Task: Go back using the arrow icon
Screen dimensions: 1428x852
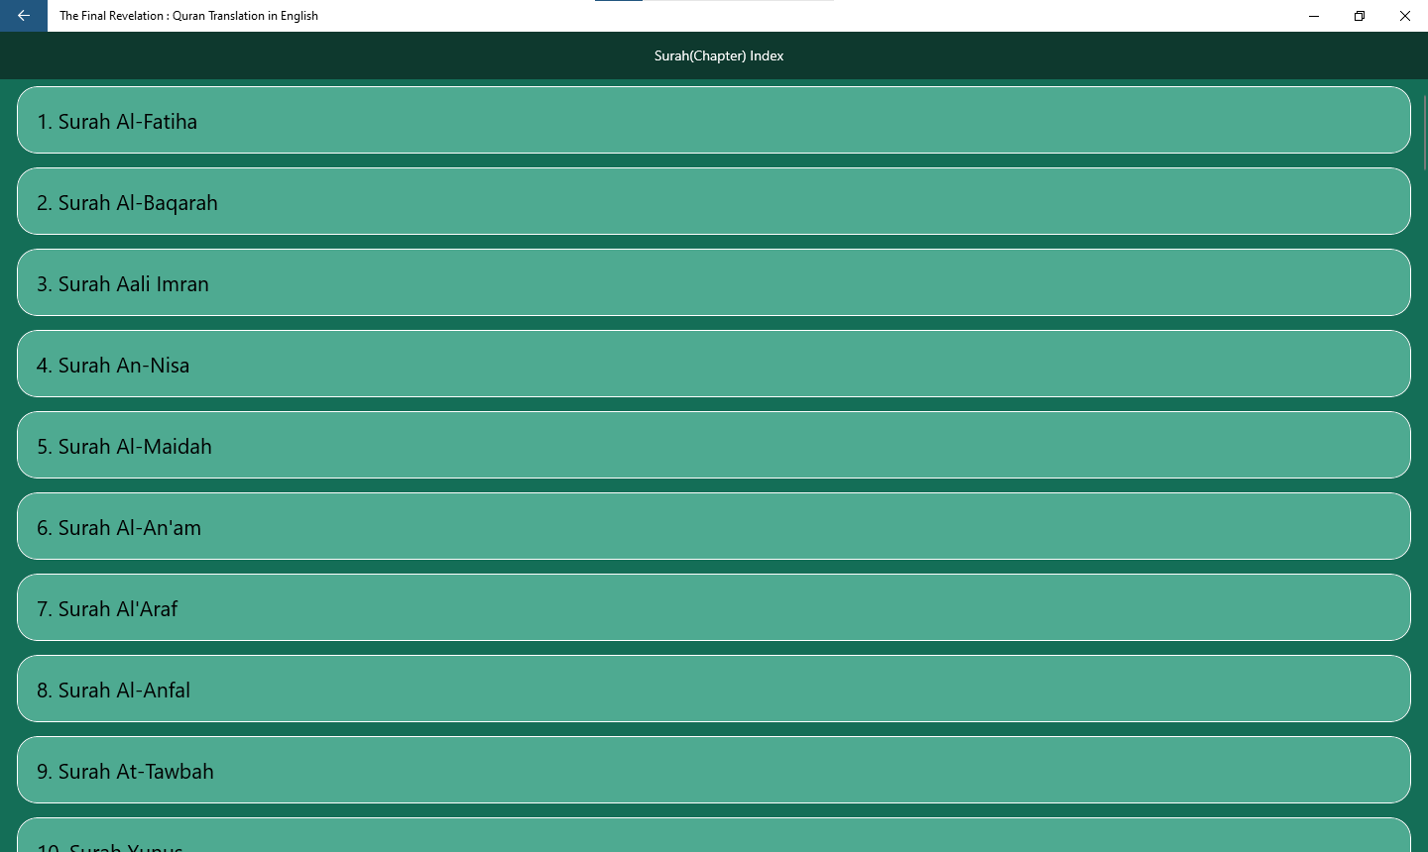Action: [x=24, y=16]
